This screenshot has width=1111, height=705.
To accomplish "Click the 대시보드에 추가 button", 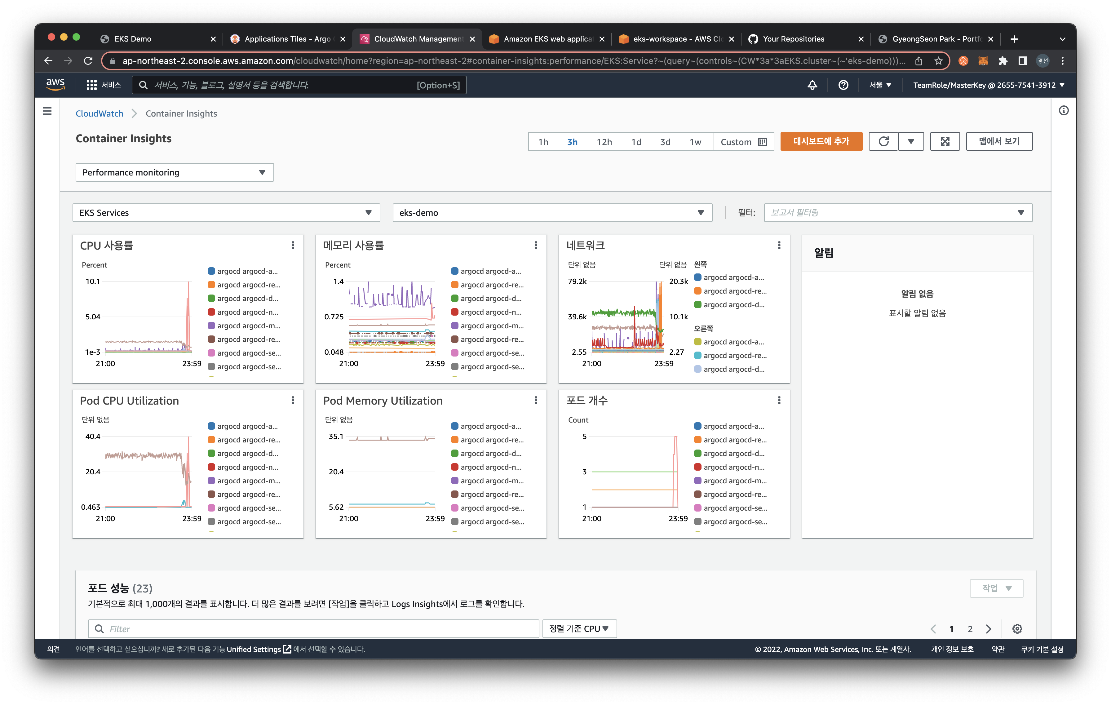I will [x=821, y=142].
